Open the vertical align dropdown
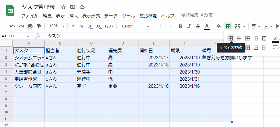The image size is (280, 127). [x=268, y=26]
